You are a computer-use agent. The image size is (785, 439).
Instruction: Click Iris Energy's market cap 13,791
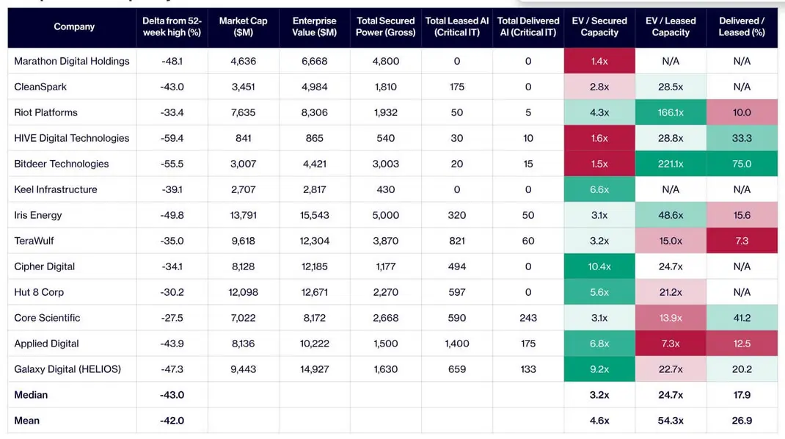coord(244,215)
